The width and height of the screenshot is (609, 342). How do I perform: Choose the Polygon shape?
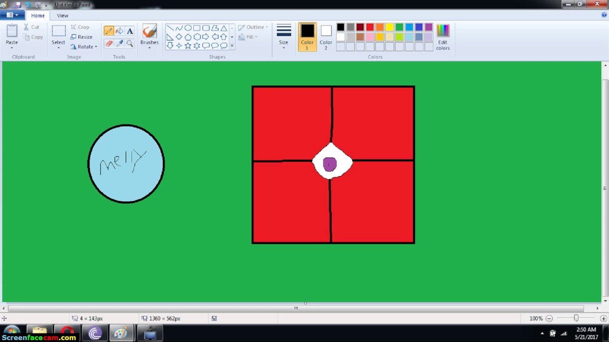pos(215,28)
